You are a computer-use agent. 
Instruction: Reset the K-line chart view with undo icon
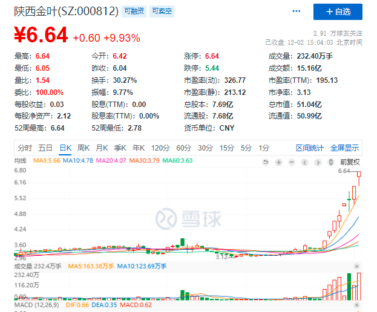point(266,163)
